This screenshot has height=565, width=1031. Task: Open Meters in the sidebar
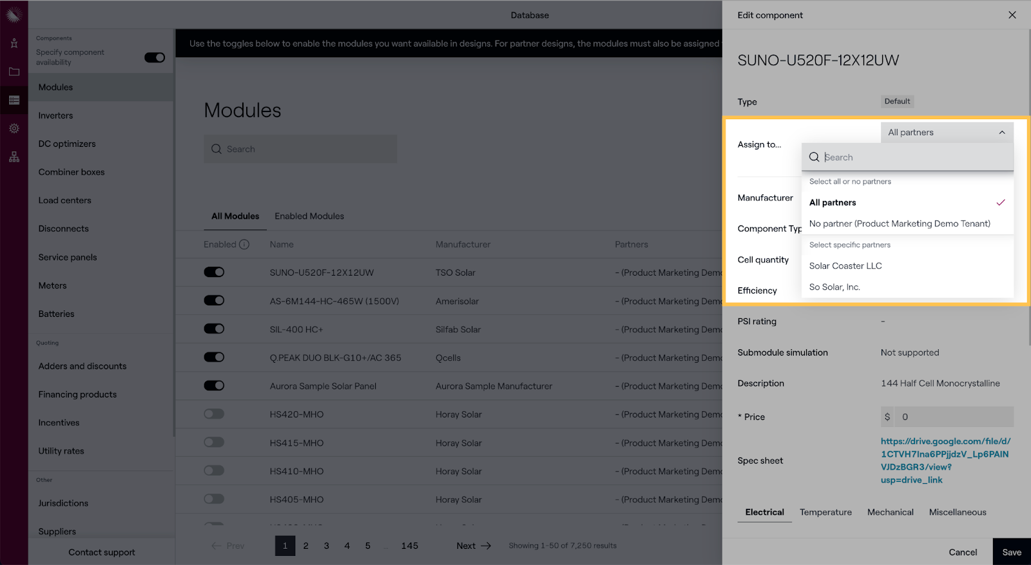click(x=101, y=285)
